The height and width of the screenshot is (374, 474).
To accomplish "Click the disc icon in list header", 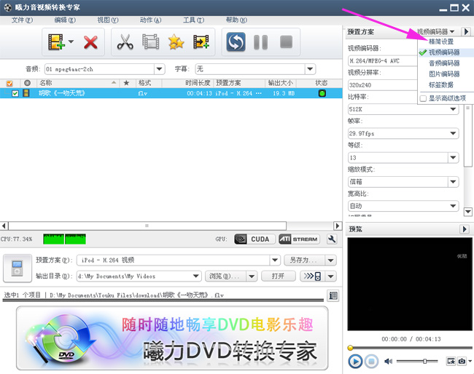I will [27, 83].
